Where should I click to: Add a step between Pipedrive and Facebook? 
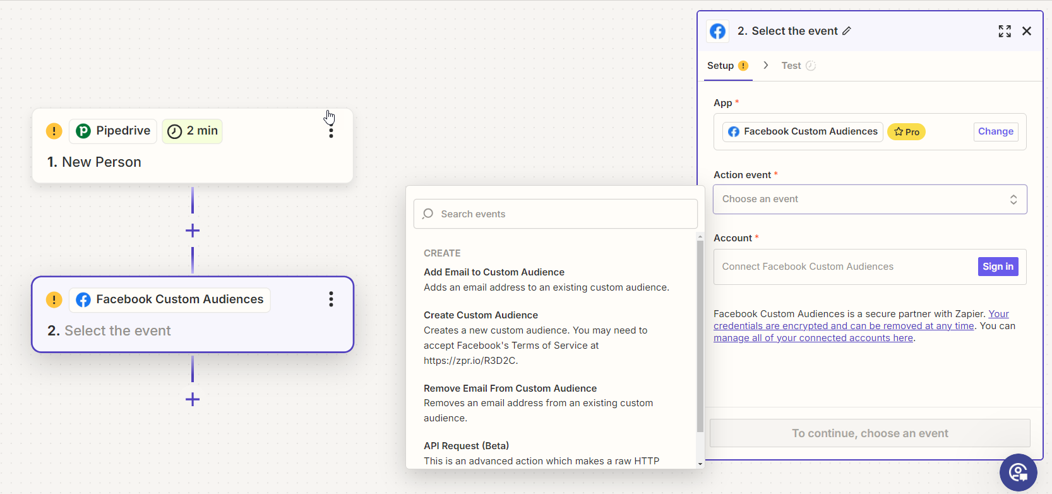coord(193,231)
